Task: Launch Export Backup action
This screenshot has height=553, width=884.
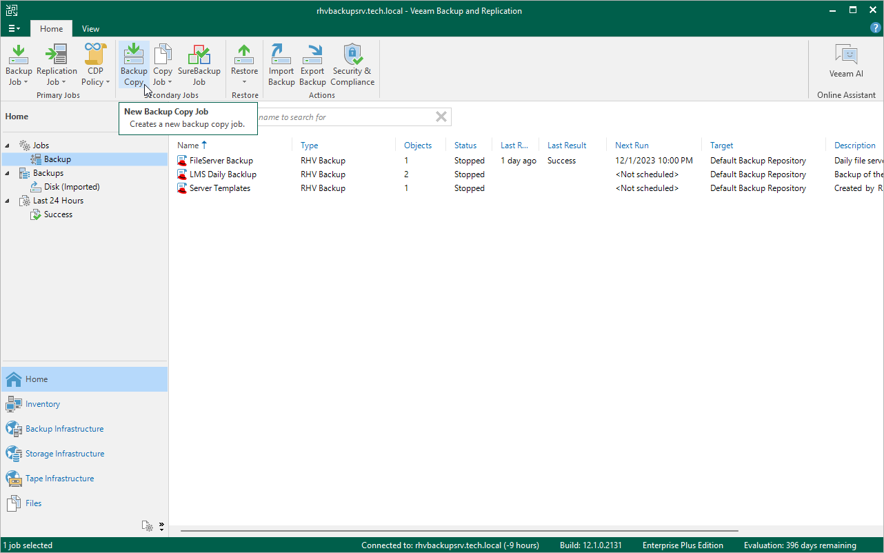Action: point(312,65)
